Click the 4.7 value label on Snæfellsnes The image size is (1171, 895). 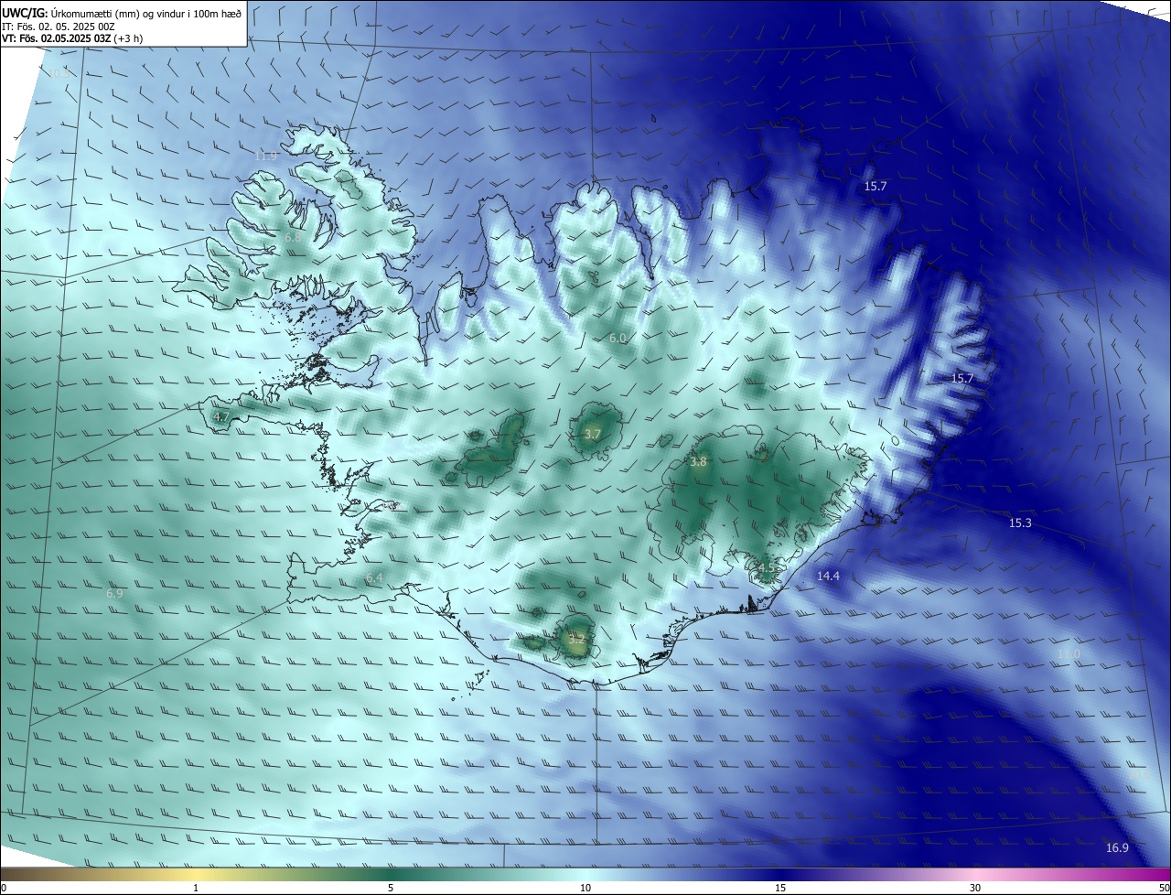point(221,416)
